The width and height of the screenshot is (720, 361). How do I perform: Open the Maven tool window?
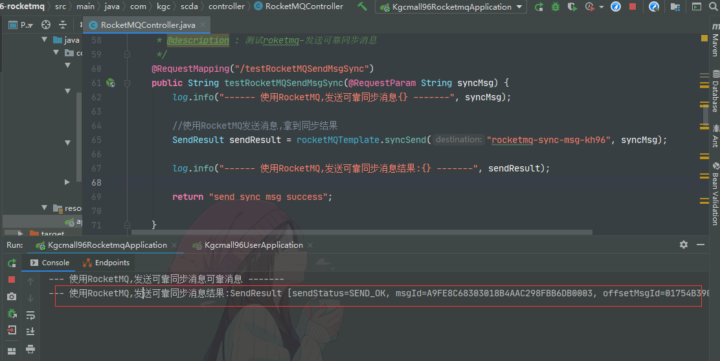[715, 39]
